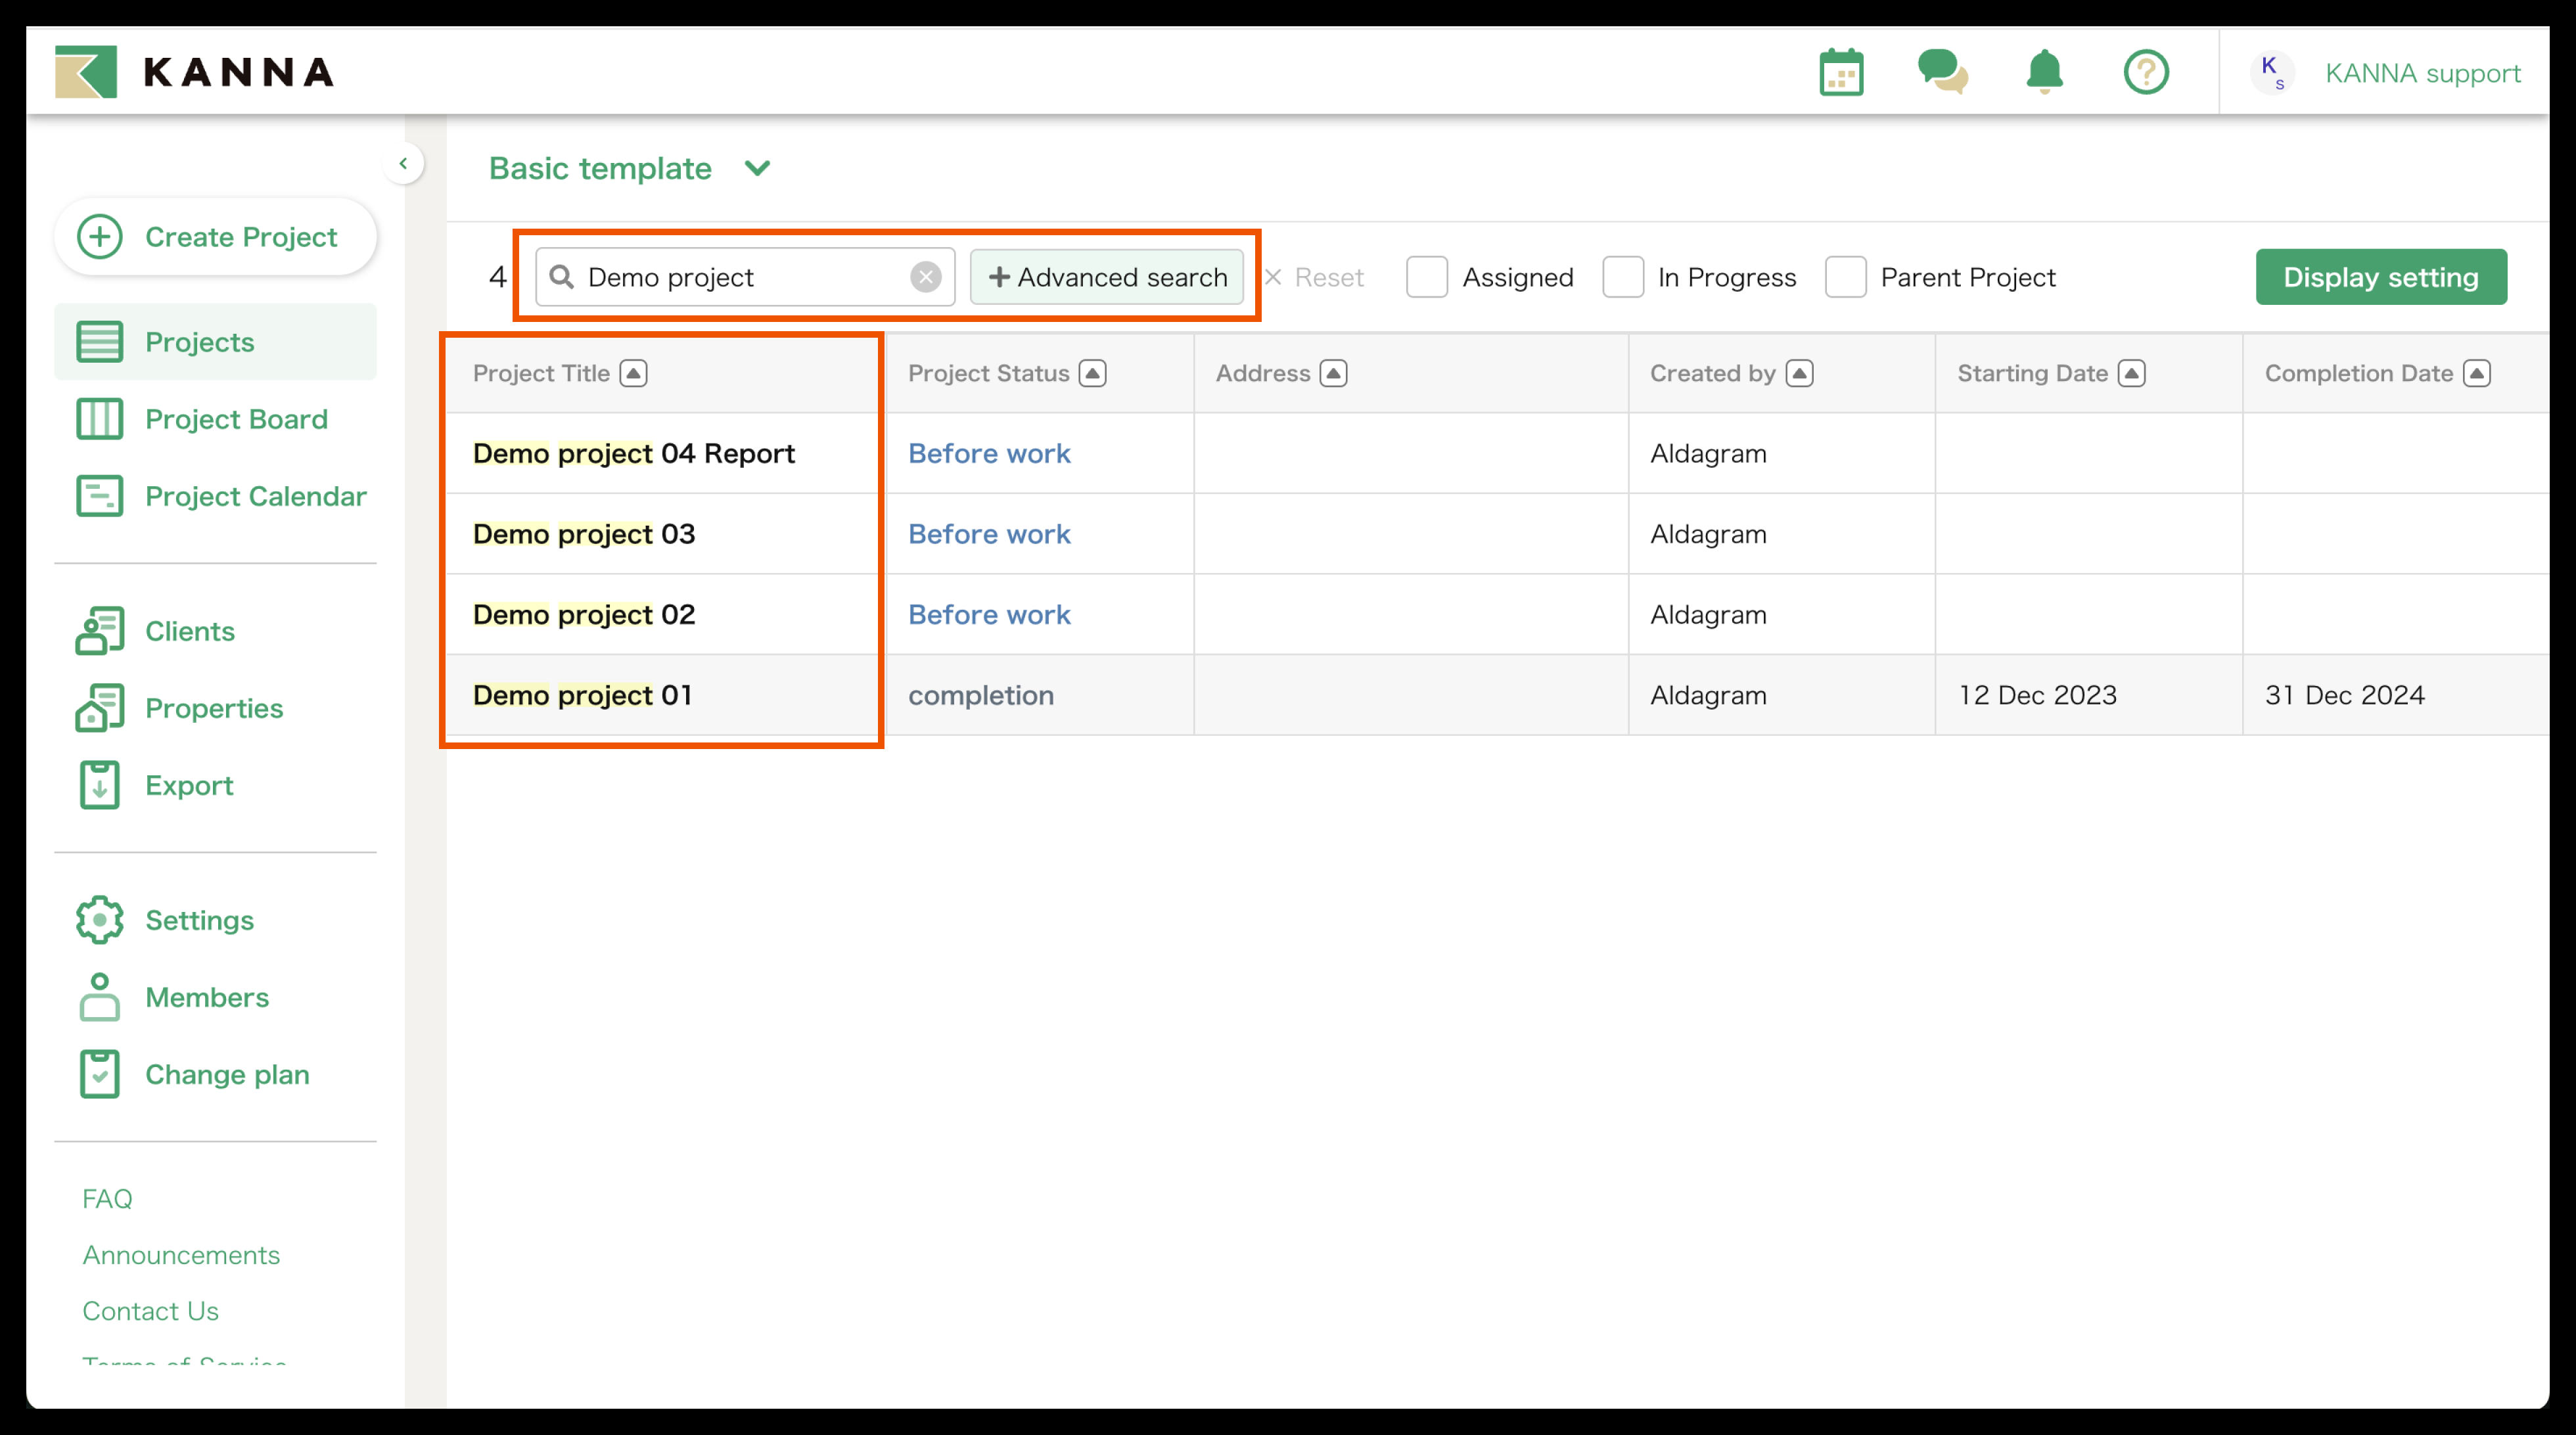
Task: Open the chat messages icon
Action: click(x=1941, y=73)
